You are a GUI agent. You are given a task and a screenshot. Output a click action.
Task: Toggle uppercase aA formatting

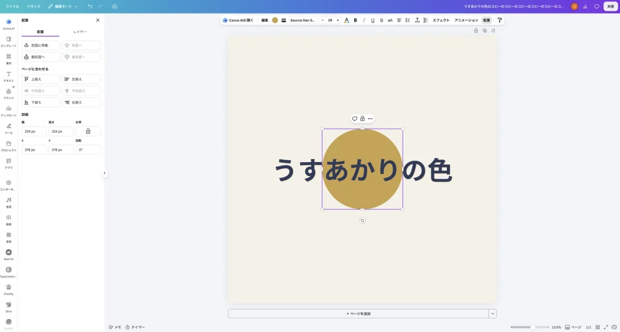[x=391, y=20]
